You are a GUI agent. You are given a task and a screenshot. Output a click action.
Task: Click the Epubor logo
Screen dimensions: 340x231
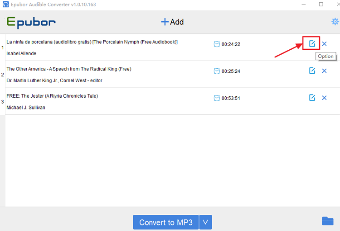[x=31, y=22]
